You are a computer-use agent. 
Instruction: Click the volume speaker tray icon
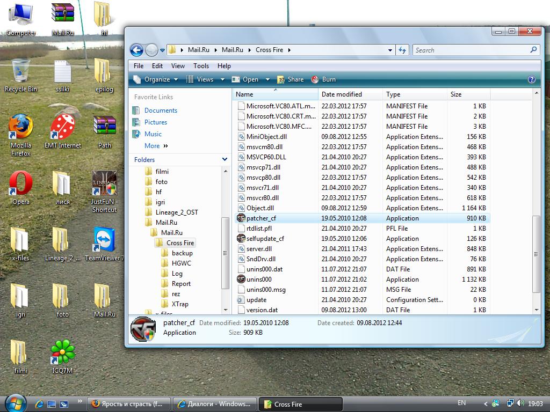click(x=520, y=403)
